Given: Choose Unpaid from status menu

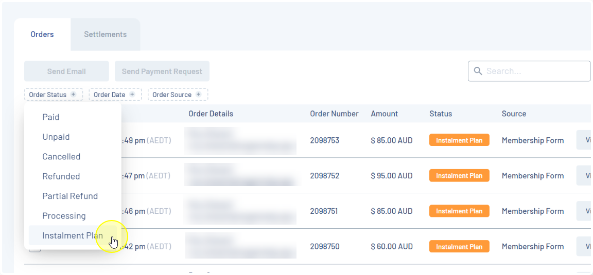Looking at the screenshot, I should coord(73,137).
